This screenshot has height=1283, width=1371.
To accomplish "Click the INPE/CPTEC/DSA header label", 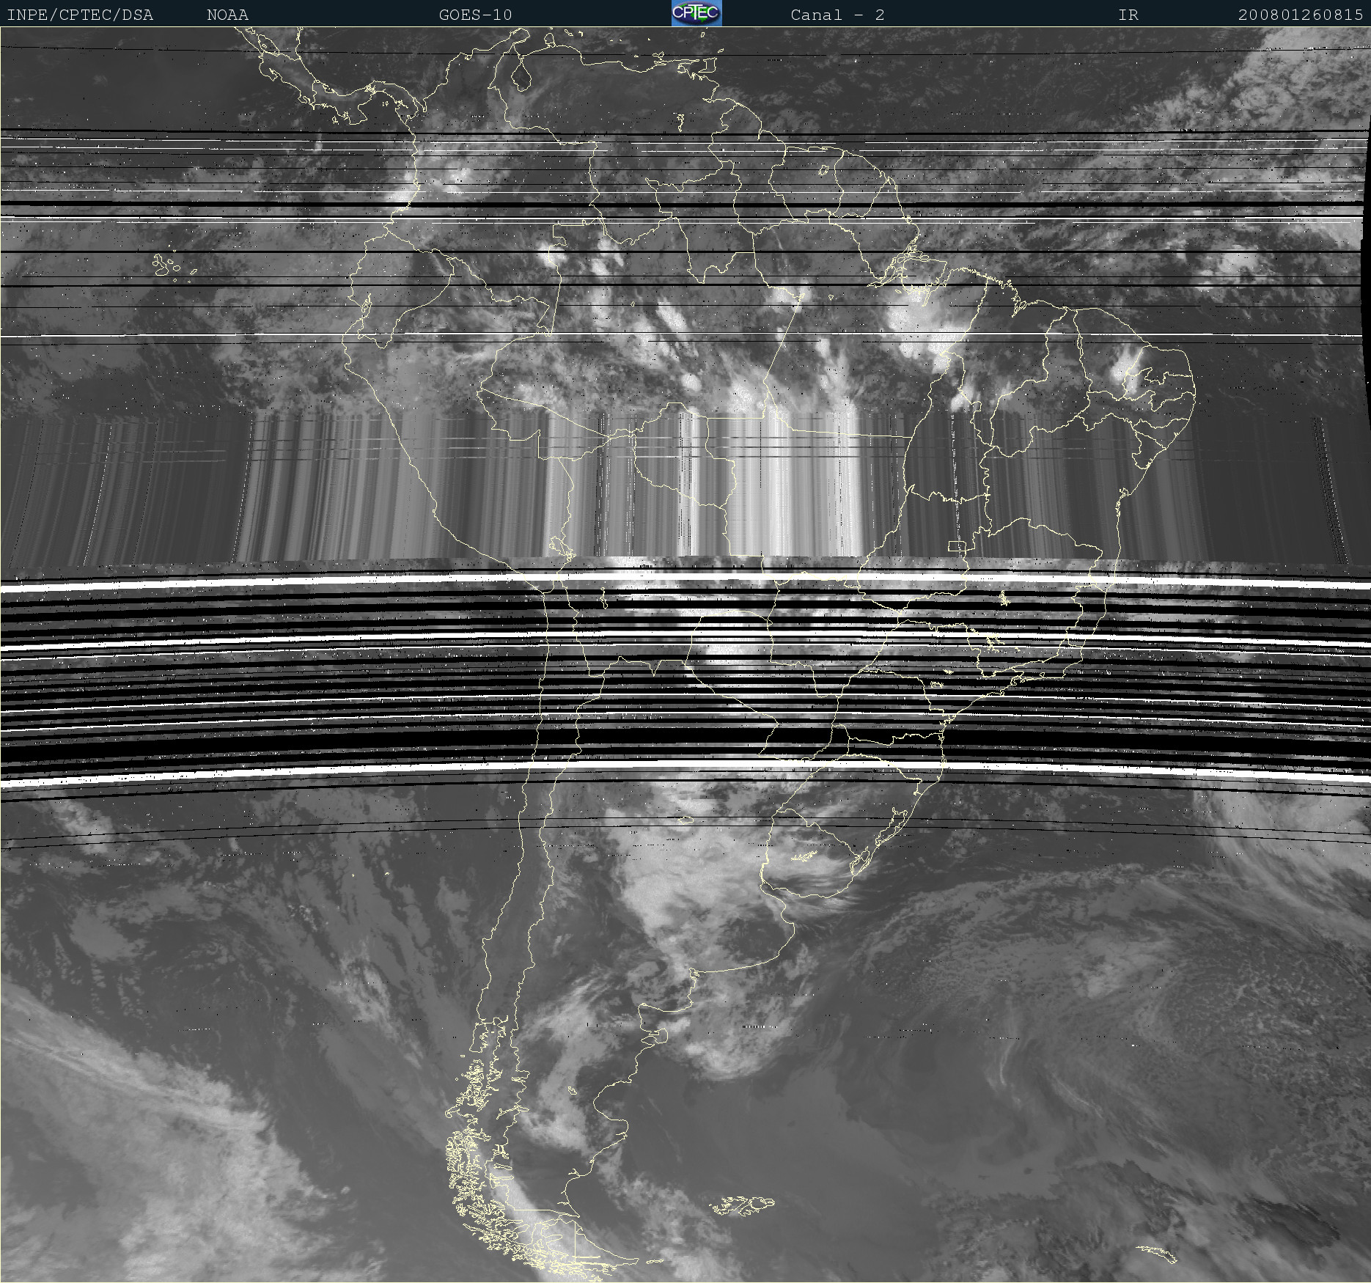I will [80, 15].
